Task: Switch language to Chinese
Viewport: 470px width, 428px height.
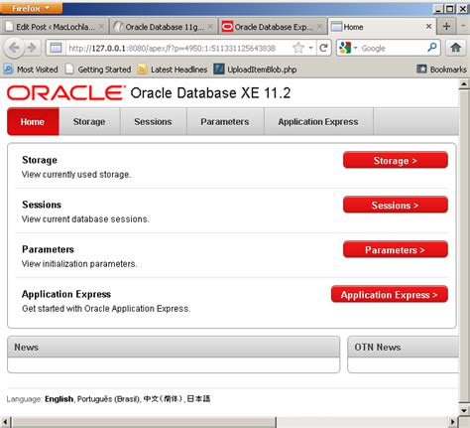Action: coord(163,399)
